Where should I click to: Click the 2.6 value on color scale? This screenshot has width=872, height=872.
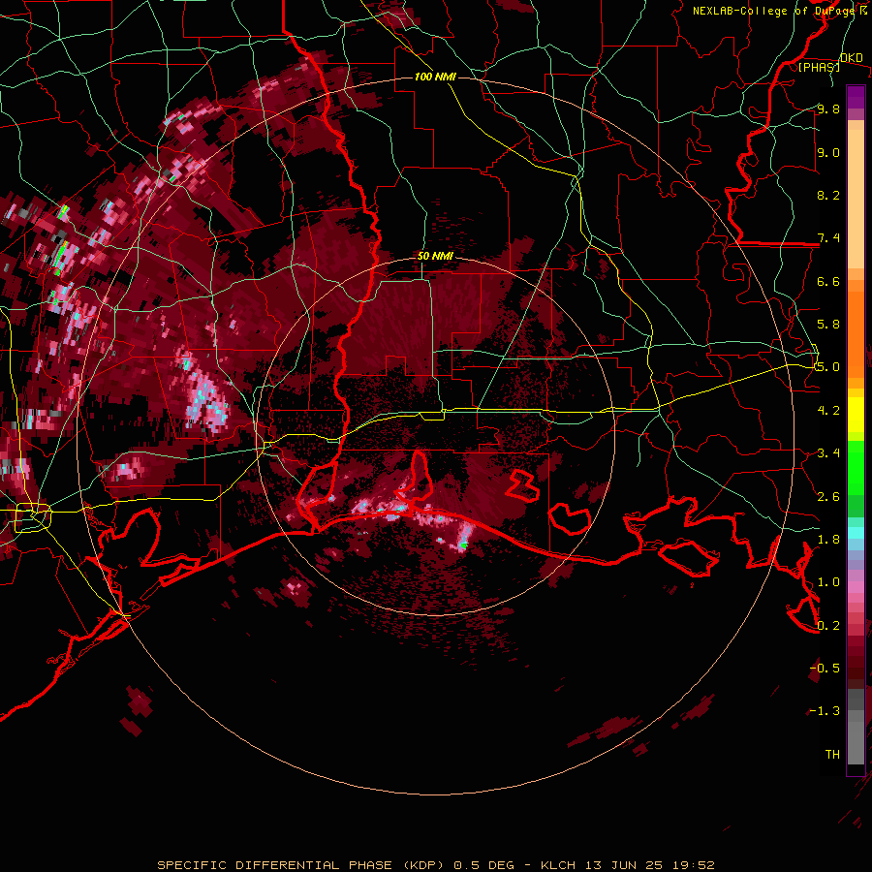tap(828, 497)
